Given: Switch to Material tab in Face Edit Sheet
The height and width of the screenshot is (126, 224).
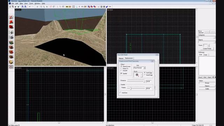Looking at the screenshot, I should [121, 58].
